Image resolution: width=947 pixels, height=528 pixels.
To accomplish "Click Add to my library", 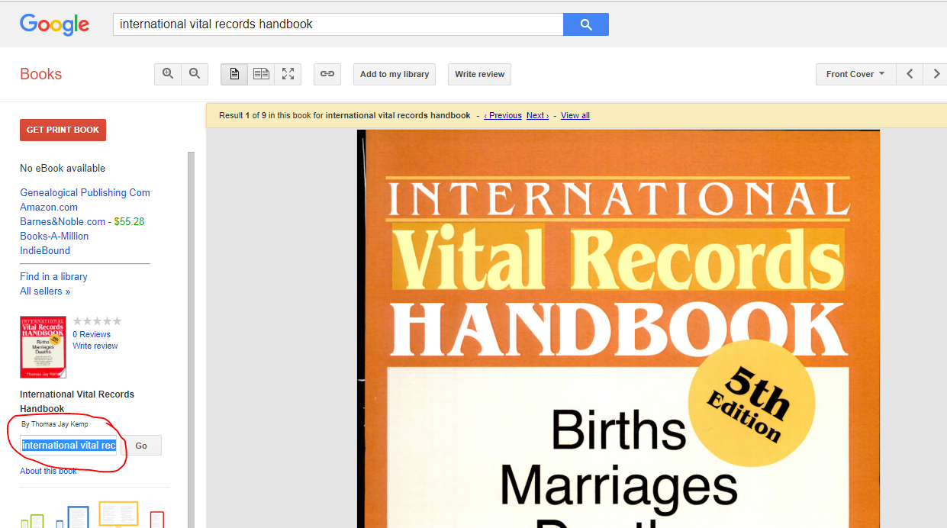I will click(394, 74).
